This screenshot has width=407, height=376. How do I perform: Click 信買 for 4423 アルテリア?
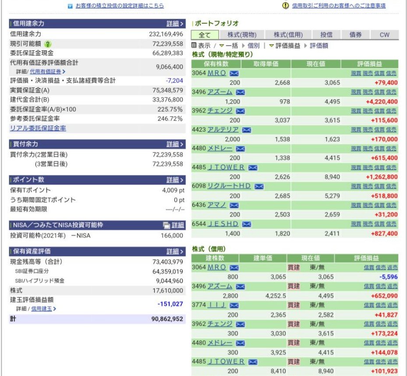click(379, 129)
